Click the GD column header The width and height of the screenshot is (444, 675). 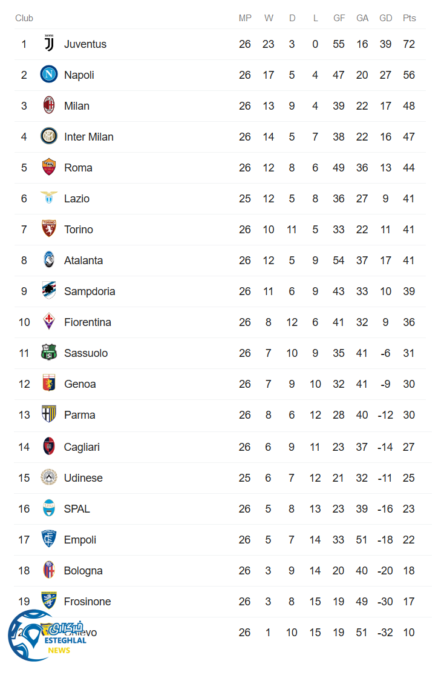pyautogui.click(x=386, y=18)
